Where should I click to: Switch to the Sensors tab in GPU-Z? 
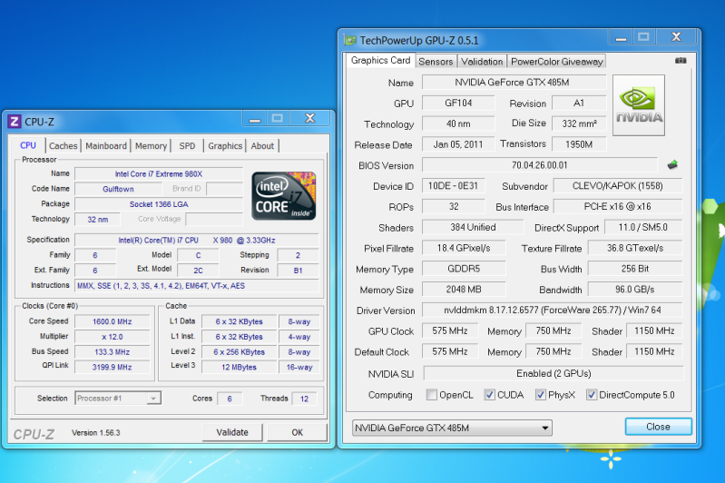point(436,62)
